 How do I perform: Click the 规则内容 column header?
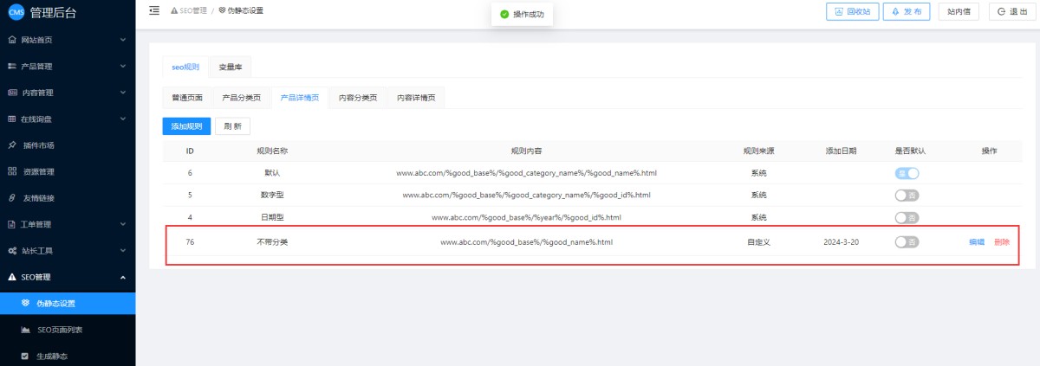pyautogui.click(x=526, y=151)
